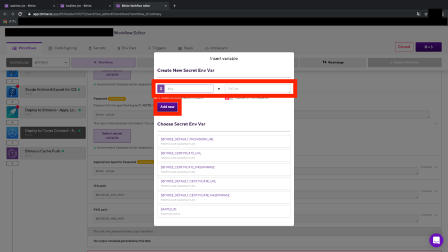This screenshot has width=448, height=252.
Task: Click the iTunes Connect step icon
Action: click(12, 133)
